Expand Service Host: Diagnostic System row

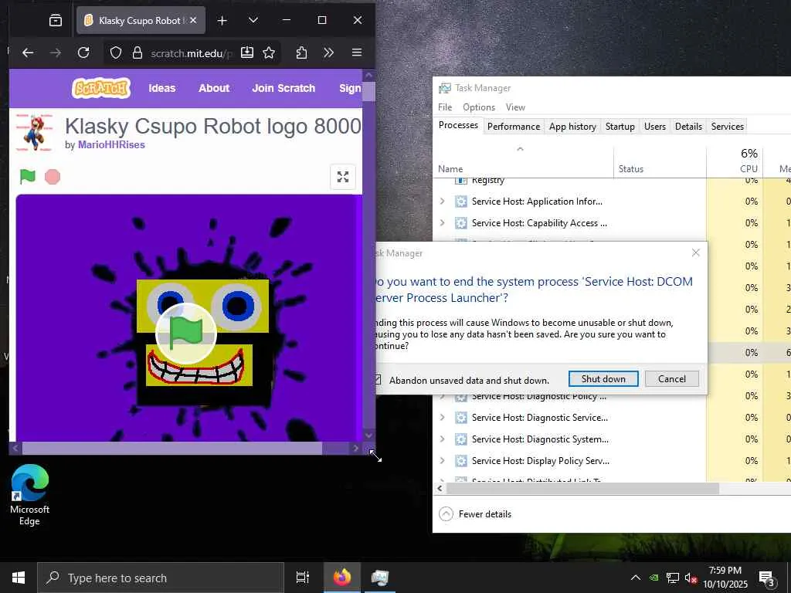[443, 439]
